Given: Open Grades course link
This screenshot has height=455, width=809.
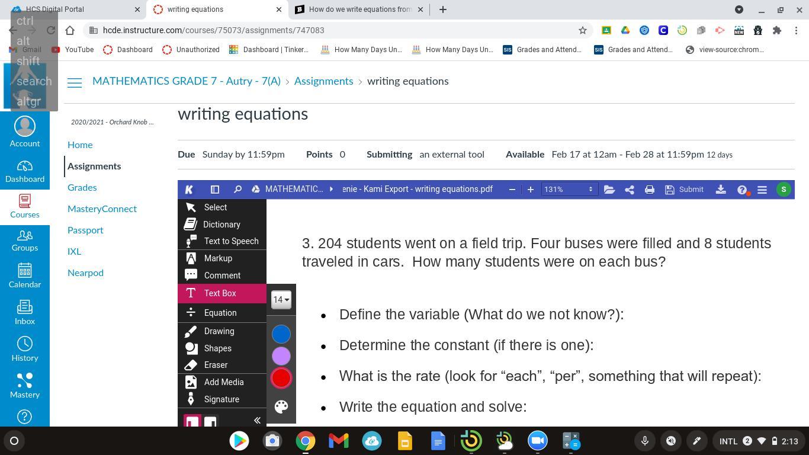Looking at the screenshot, I should coord(82,187).
